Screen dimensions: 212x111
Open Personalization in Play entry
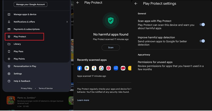pyautogui.click(x=25, y=66)
